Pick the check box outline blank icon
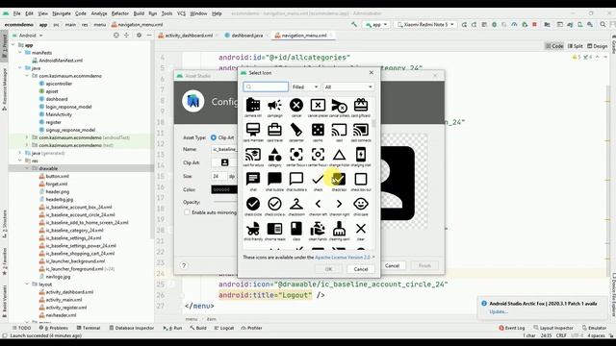 361,180
